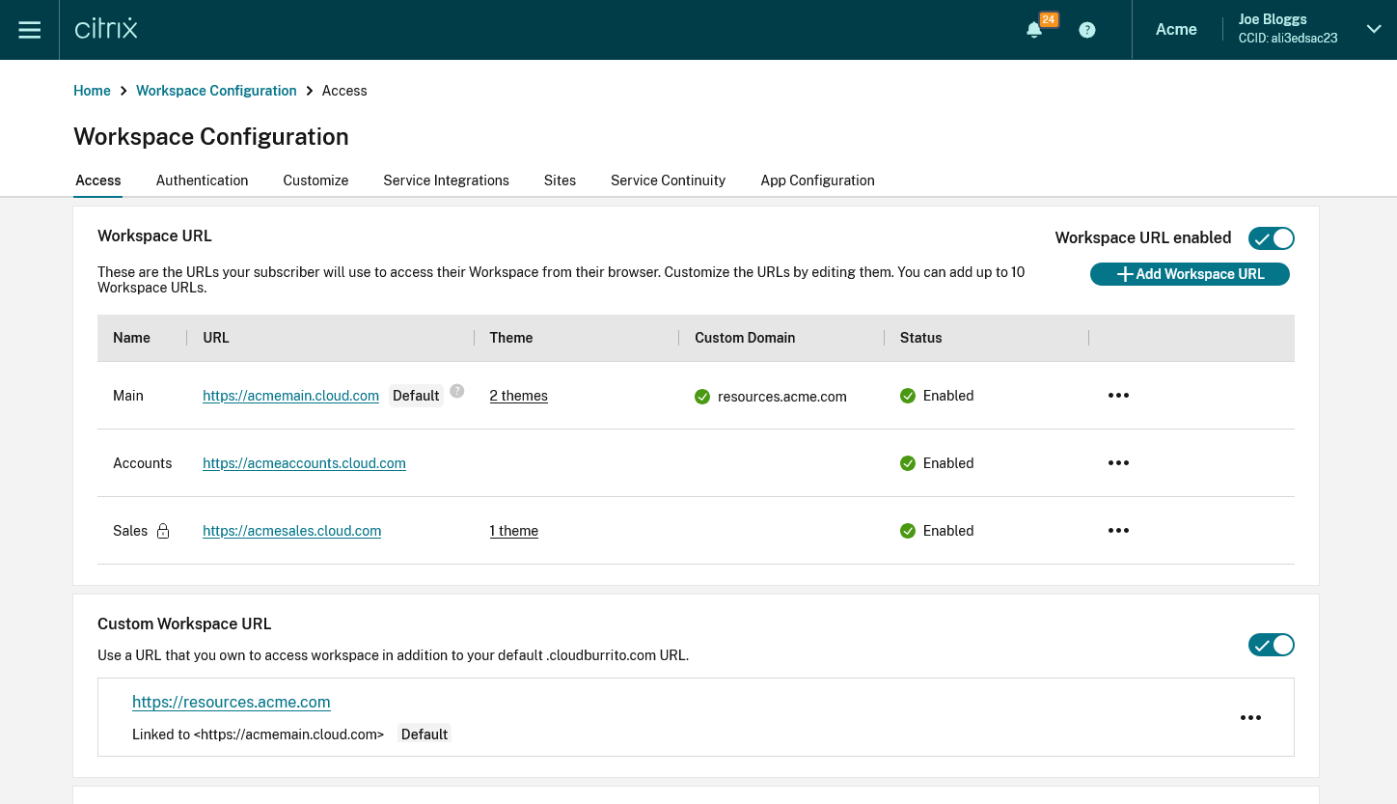Switch to the Authentication tab
The image size is (1397, 804).
[202, 180]
